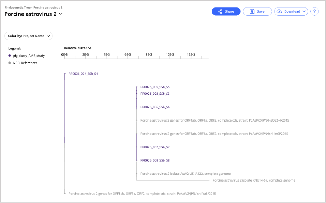Image resolution: width=326 pixels, height=203 pixels.
Task: Open the Download menu
Action: [x=291, y=11]
